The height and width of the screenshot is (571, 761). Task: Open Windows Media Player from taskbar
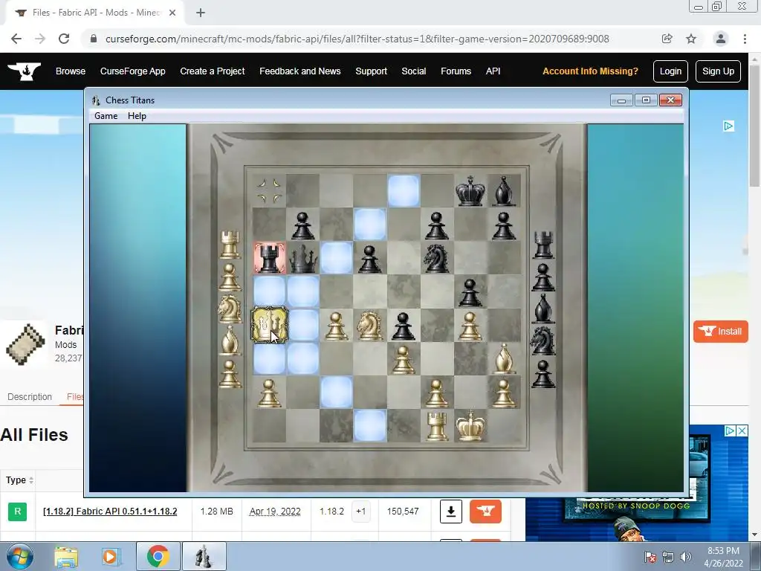(110, 556)
